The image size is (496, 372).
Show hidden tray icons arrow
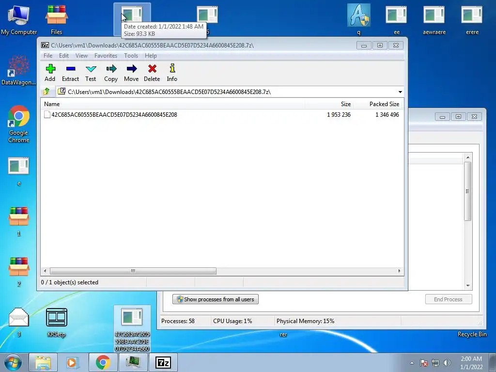412,363
